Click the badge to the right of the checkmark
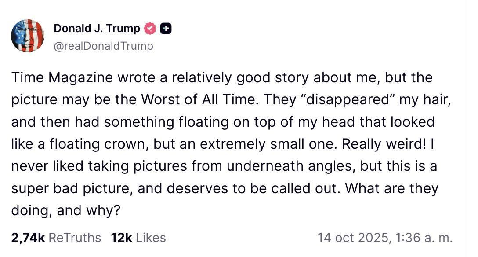 click(165, 27)
